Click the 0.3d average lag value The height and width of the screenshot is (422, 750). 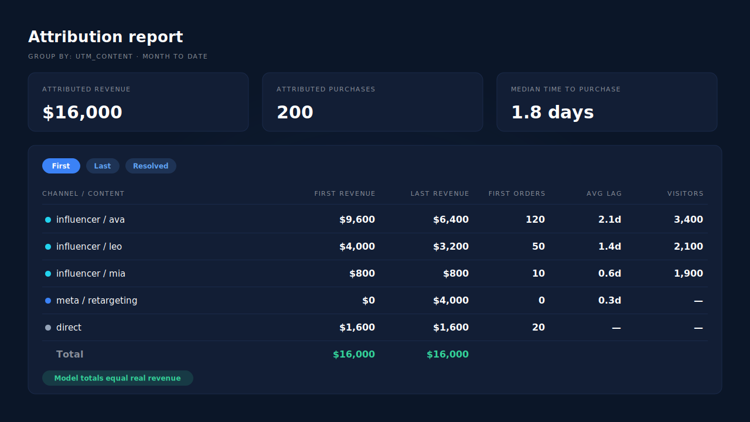609,301
